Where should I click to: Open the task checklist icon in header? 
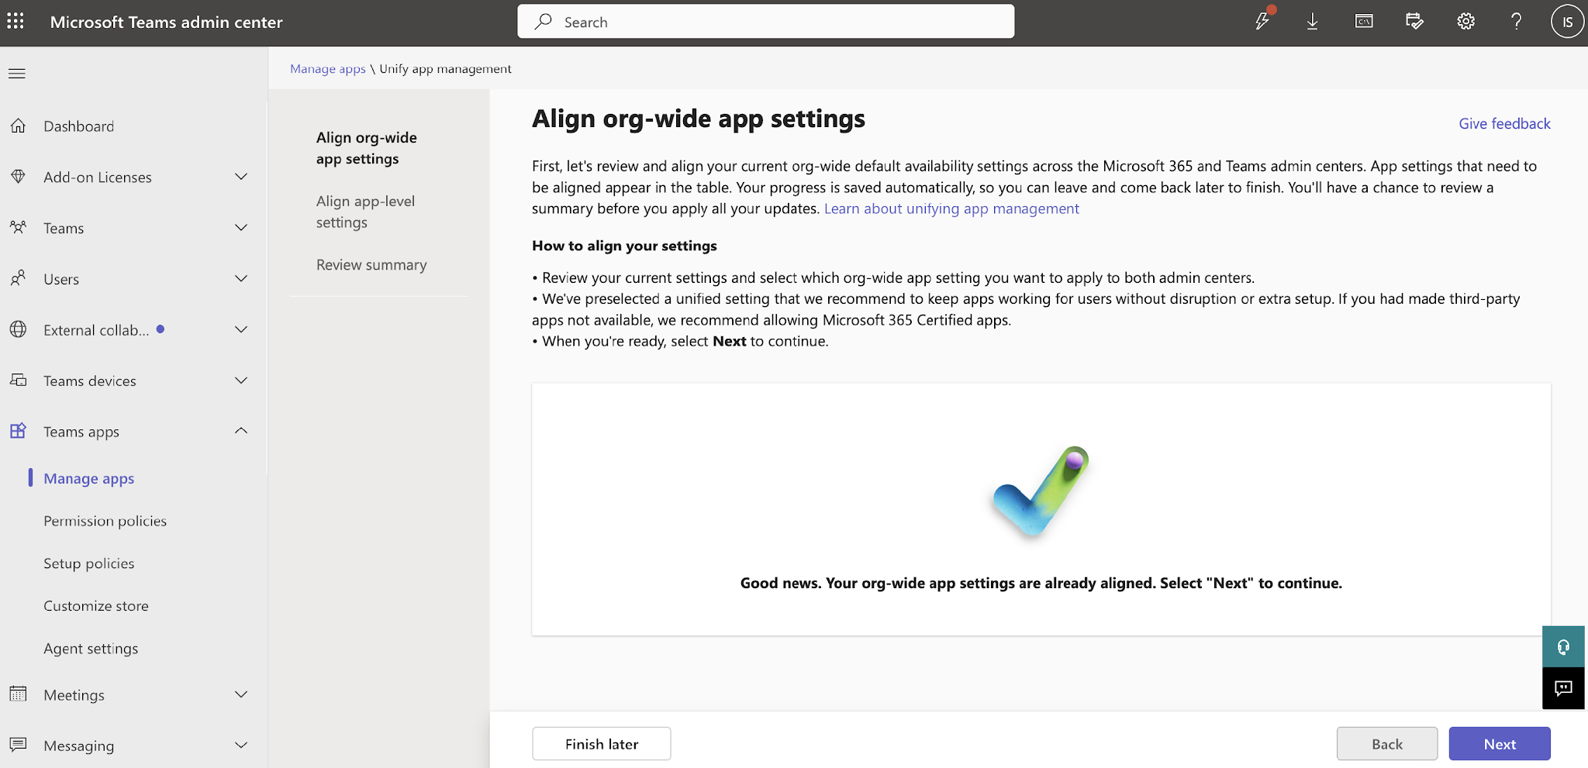pos(1414,22)
